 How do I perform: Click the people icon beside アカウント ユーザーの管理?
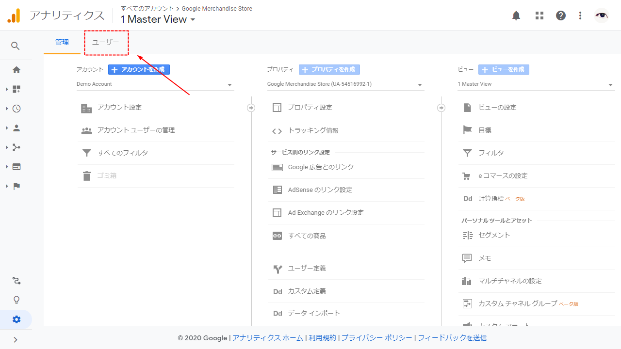(x=86, y=130)
